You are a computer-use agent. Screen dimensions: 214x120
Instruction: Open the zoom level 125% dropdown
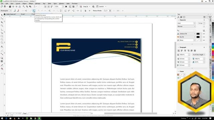point(63,7)
